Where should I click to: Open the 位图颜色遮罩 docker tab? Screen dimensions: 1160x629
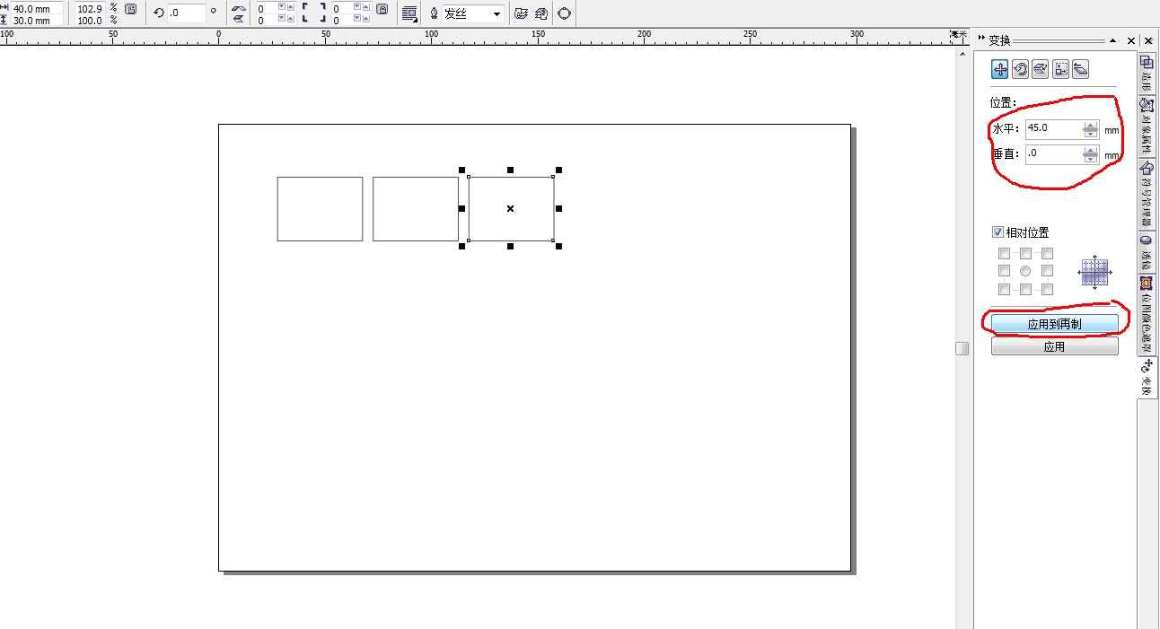point(1147,313)
